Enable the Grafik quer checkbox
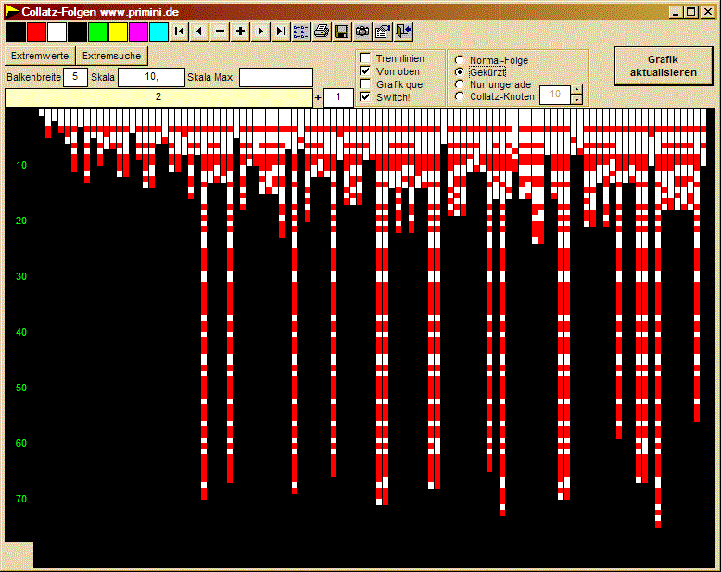The image size is (721, 572). 365,84
